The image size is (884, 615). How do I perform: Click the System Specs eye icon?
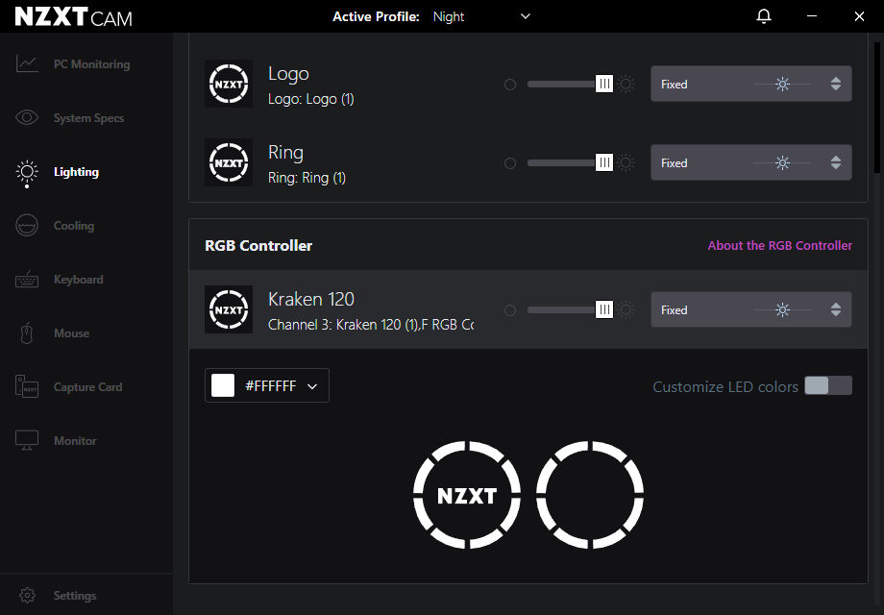[x=27, y=118]
